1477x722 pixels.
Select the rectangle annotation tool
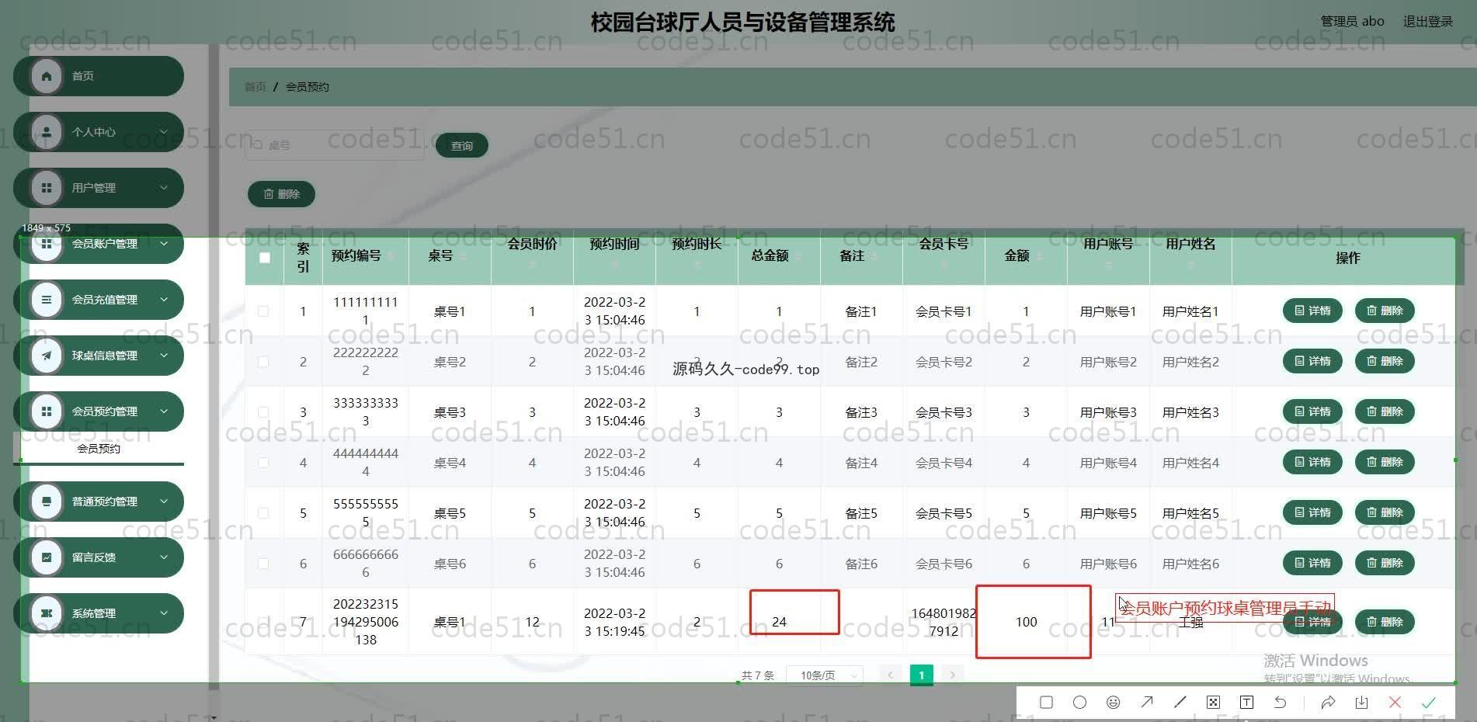(1046, 703)
